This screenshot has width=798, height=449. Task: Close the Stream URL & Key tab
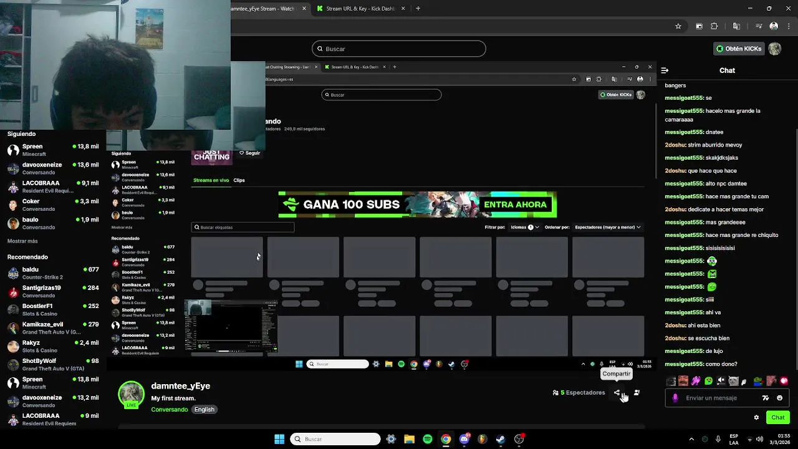tap(403, 9)
